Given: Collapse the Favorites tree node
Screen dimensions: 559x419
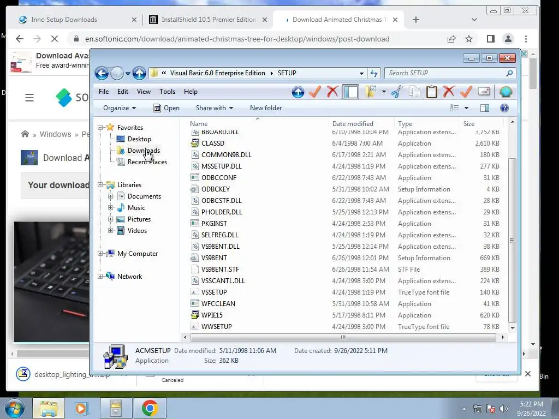Looking at the screenshot, I should pyautogui.click(x=100, y=127).
